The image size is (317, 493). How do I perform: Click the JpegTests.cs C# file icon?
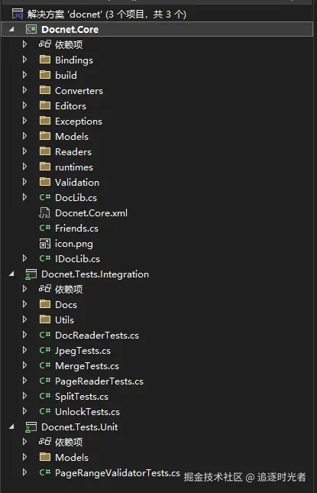click(45, 350)
